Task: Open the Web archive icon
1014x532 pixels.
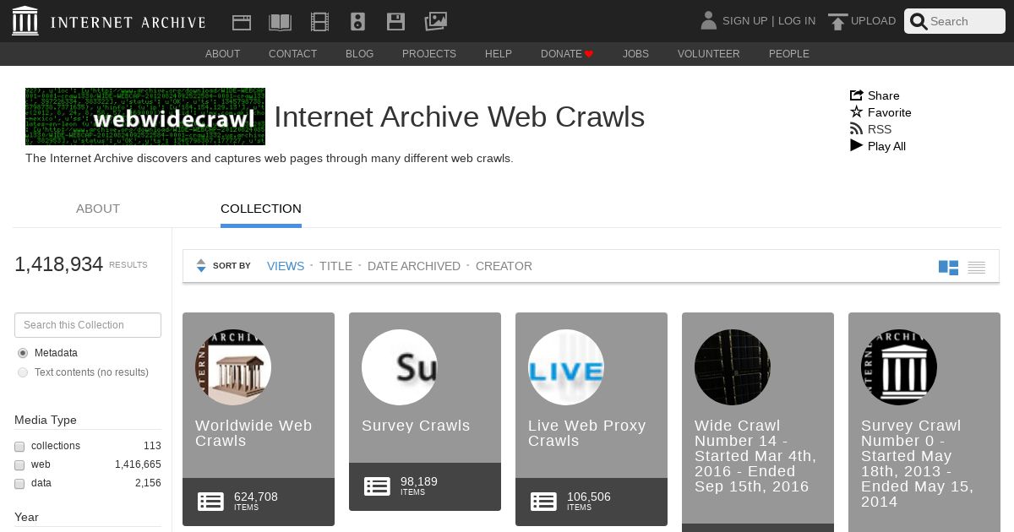Action: pyautogui.click(x=242, y=22)
